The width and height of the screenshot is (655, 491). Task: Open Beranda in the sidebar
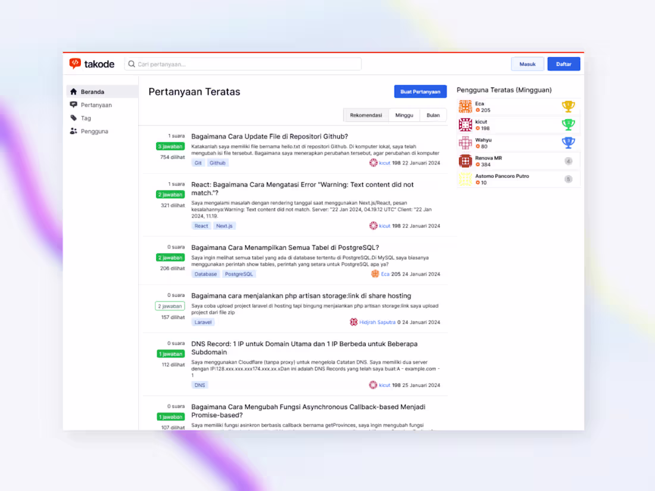102,92
